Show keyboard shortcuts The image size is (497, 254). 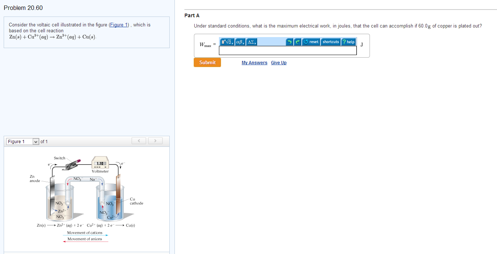331,42
